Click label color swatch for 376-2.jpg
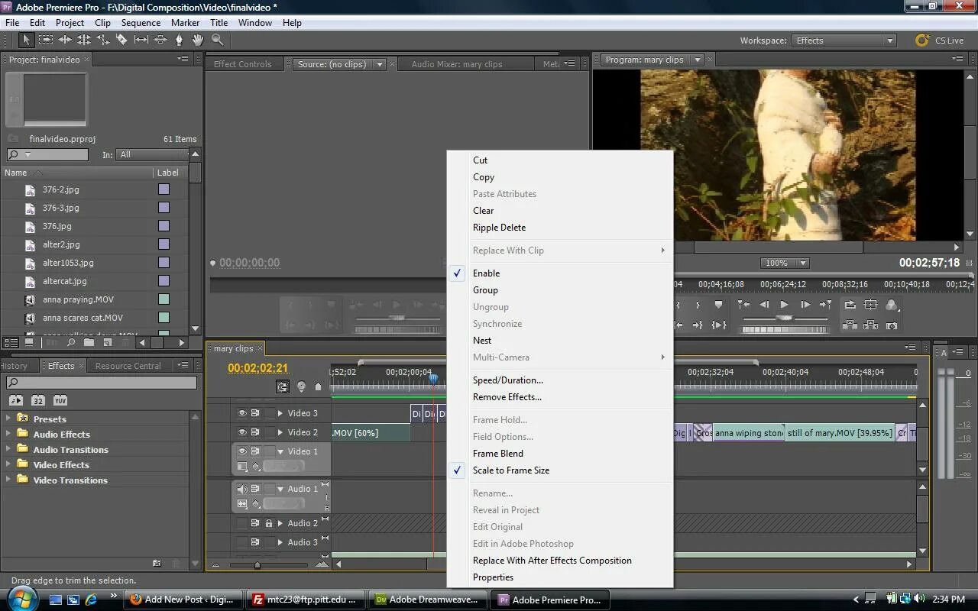Image resolution: width=978 pixels, height=611 pixels. pos(164,189)
